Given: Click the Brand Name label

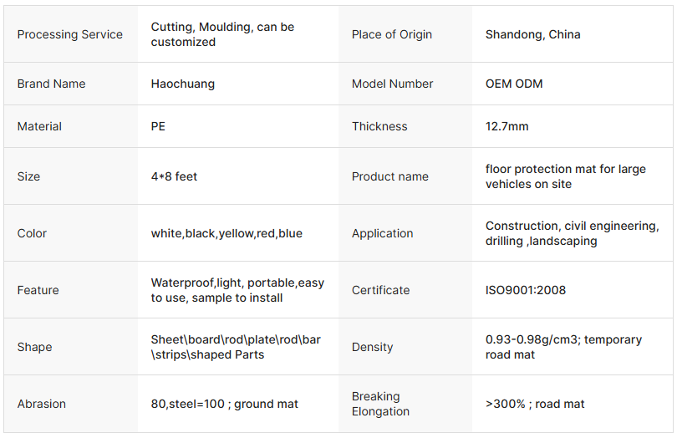Looking at the screenshot, I should tap(51, 84).
